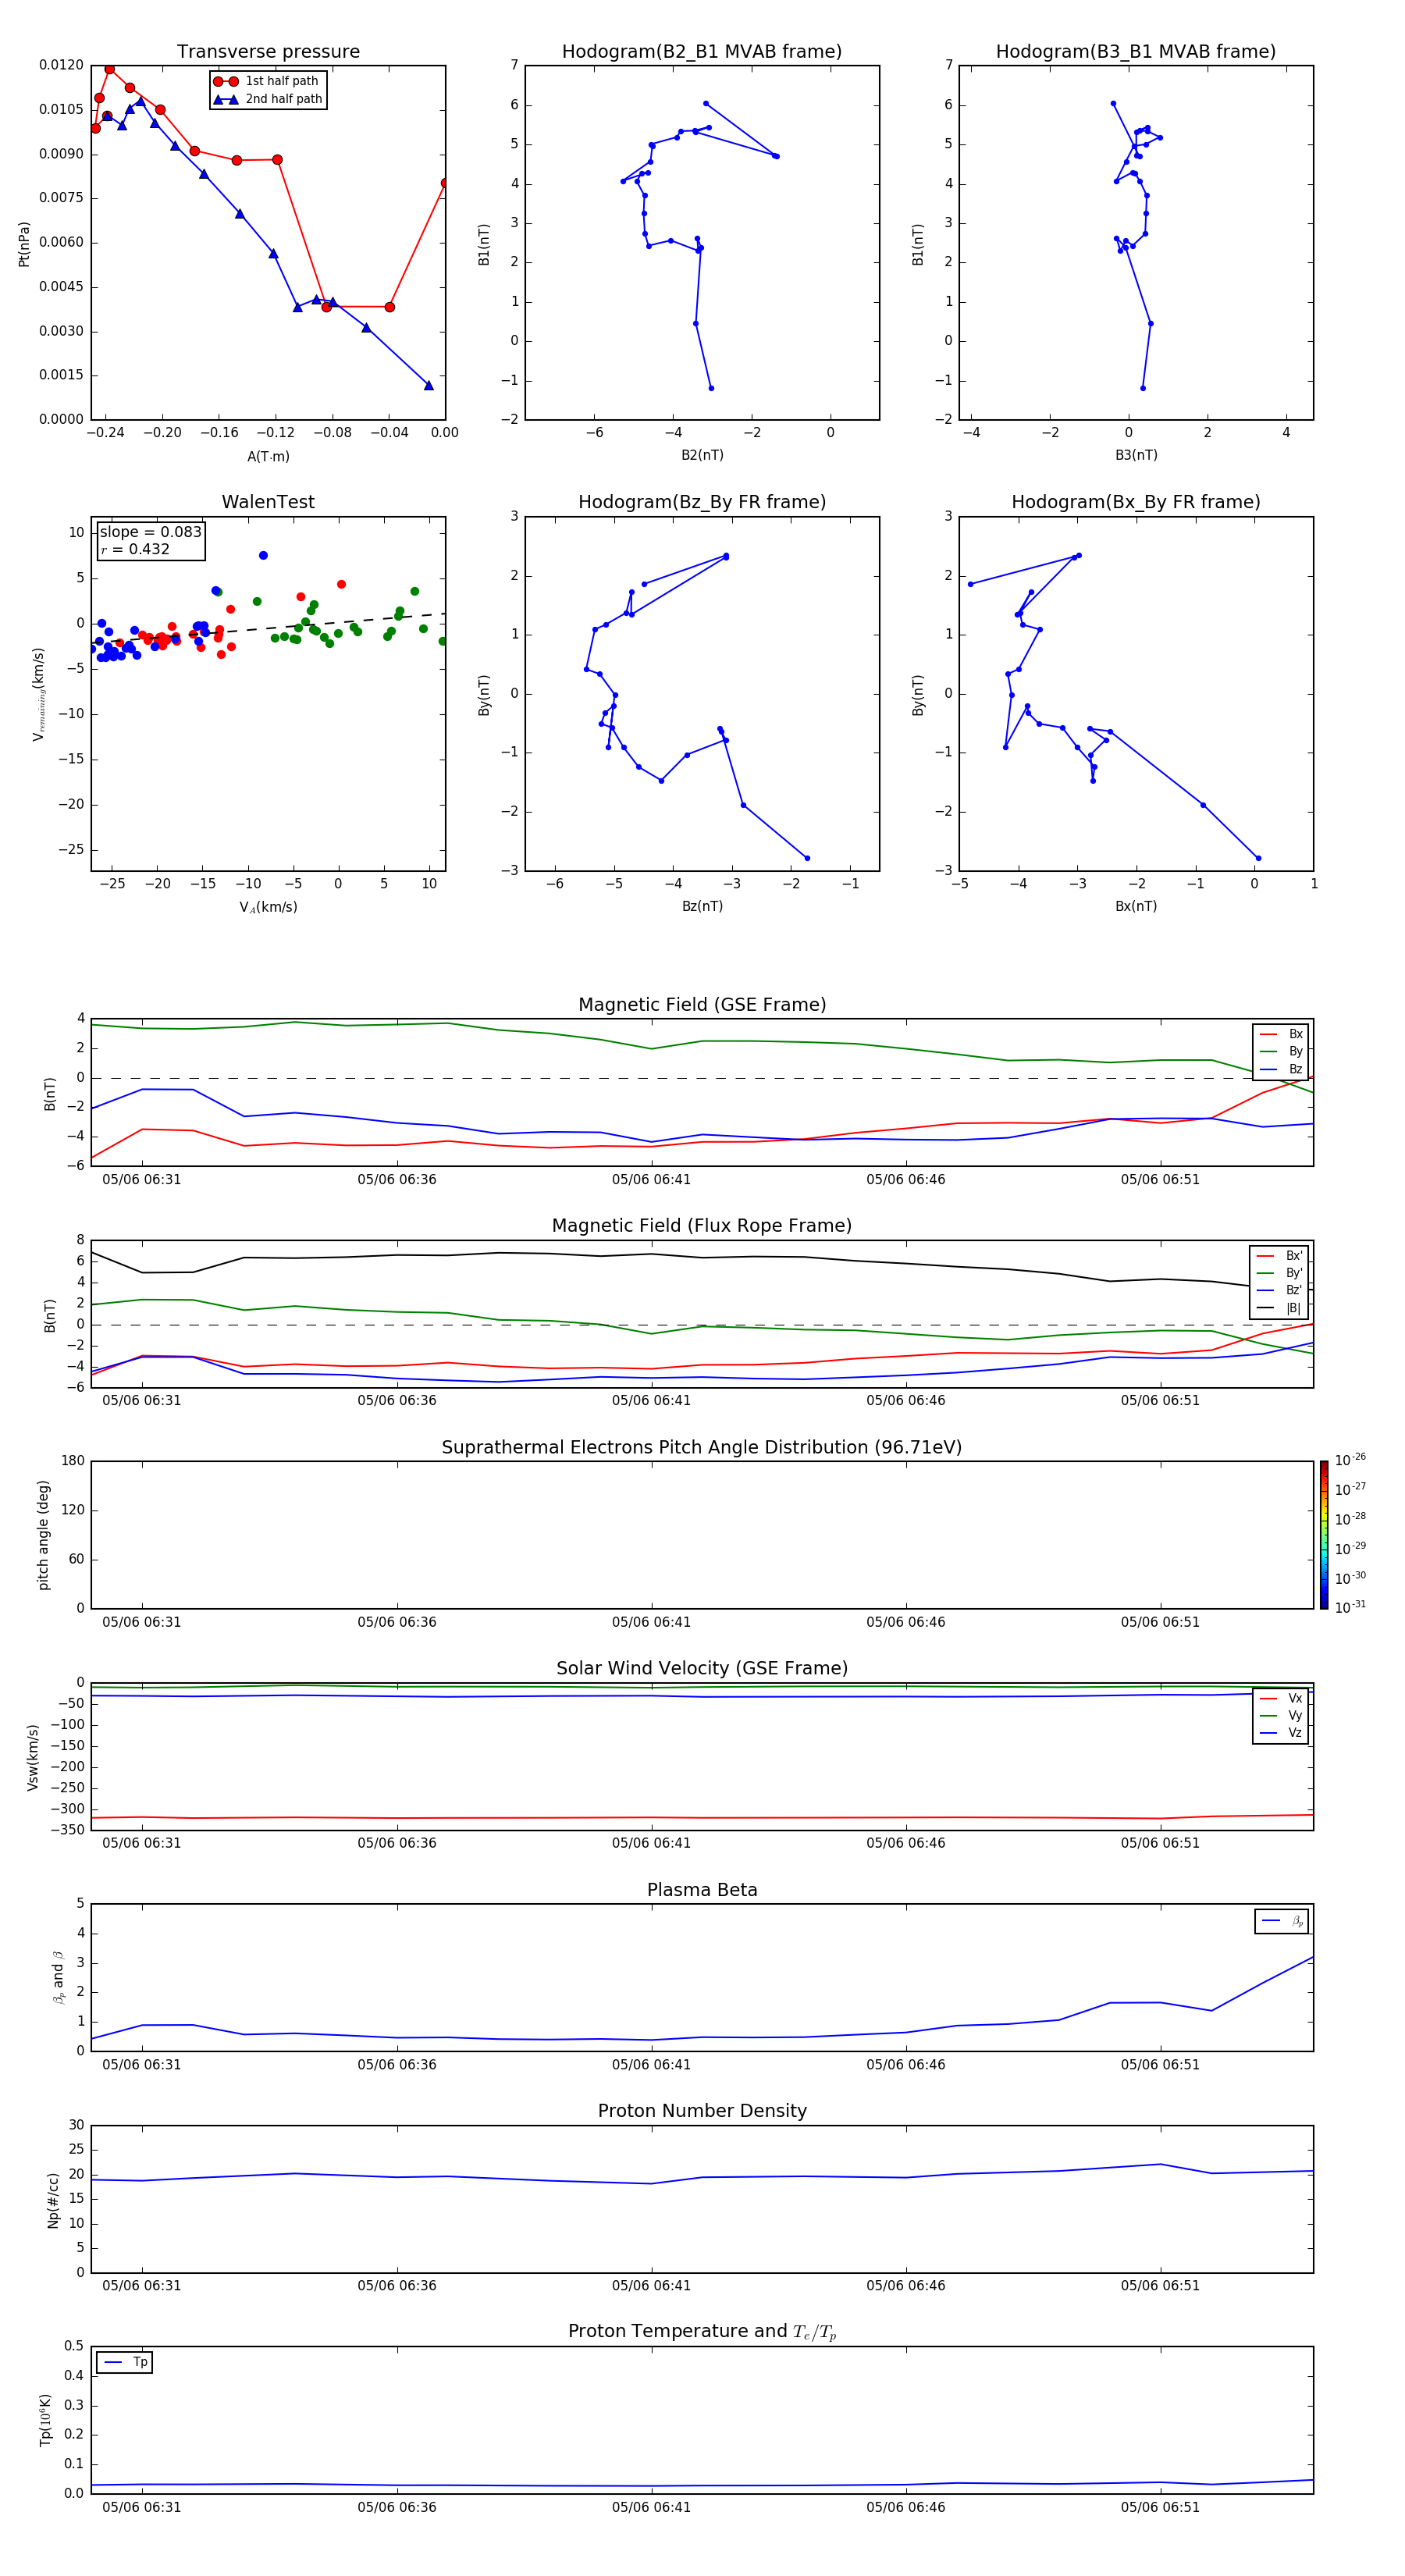
Task: Select 'Vy' in the velocity legend
Action: click(x=1282, y=1715)
